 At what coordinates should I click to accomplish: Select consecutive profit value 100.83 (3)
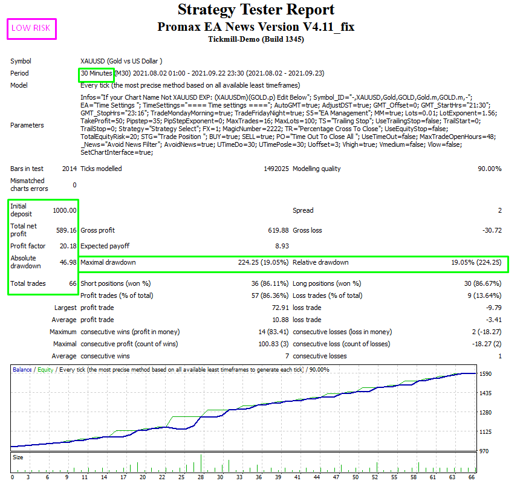(x=273, y=344)
